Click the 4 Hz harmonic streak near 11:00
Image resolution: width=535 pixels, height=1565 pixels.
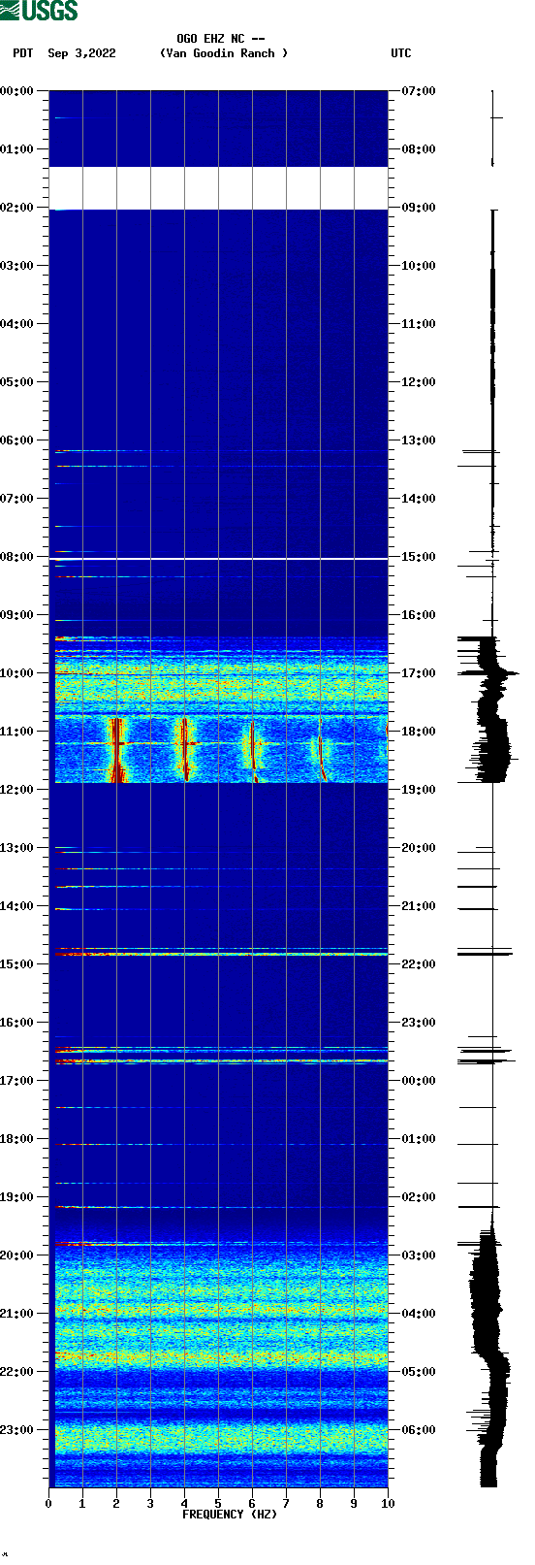click(x=184, y=749)
